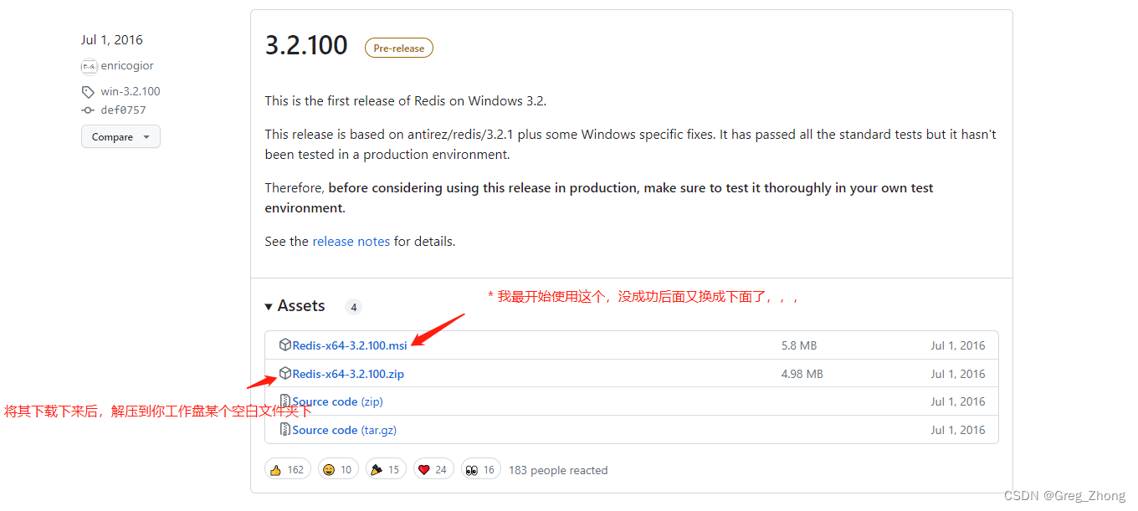This screenshot has height=511, width=1138.
Task: Click file icon for Source code (zip)
Action: pos(284,401)
